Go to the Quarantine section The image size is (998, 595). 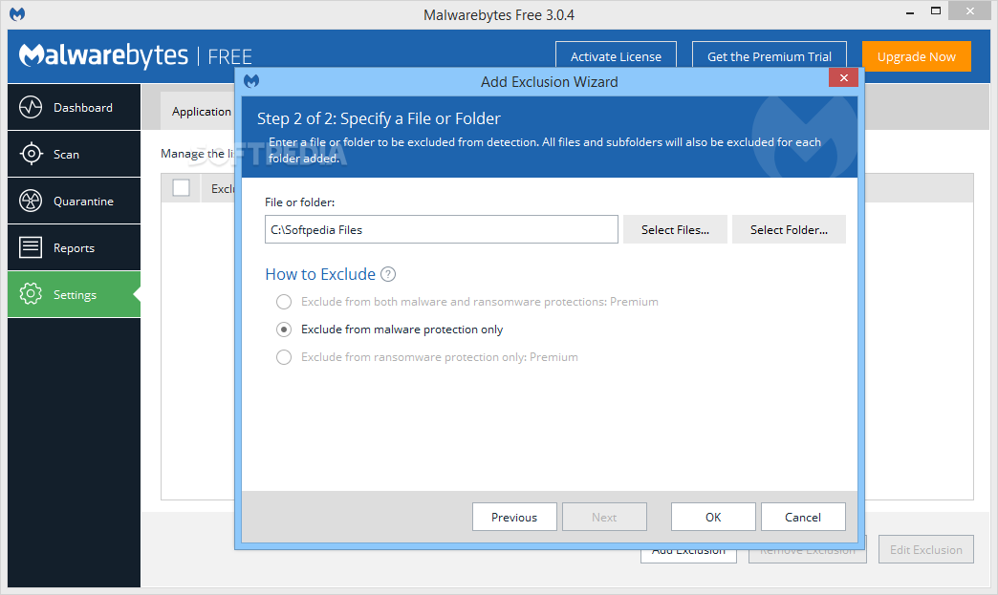(74, 201)
